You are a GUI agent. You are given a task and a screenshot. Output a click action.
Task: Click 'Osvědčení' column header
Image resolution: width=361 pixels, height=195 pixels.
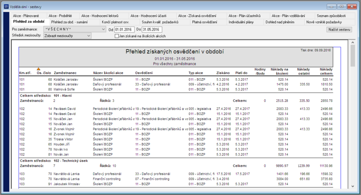[144, 73]
